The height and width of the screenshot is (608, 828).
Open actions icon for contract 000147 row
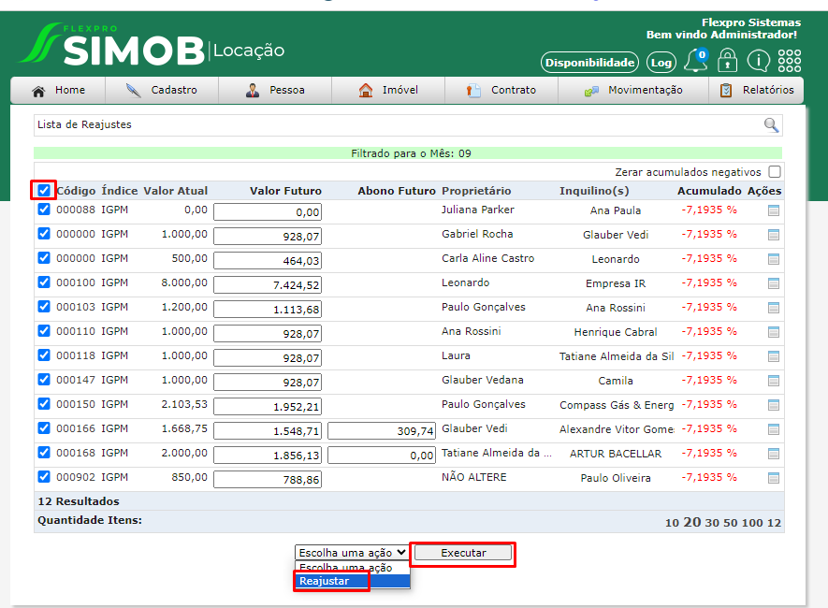tap(774, 381)
